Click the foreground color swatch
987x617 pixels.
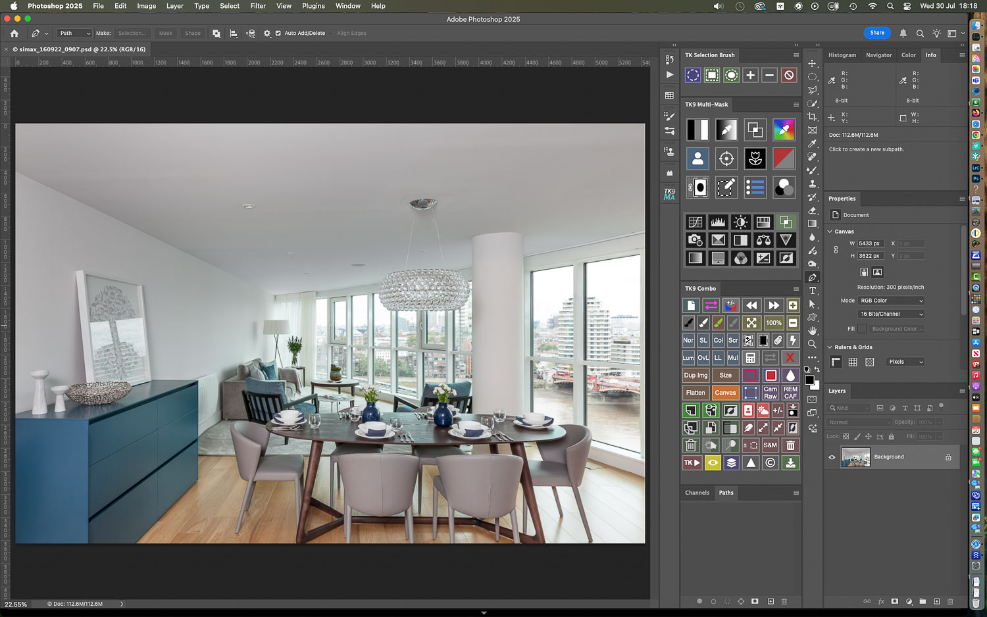click(x=810, y=380)
